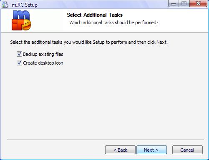209x160 pixels.
Task: Click the red letters in the mIRC logo
Action: pos(17,25)
